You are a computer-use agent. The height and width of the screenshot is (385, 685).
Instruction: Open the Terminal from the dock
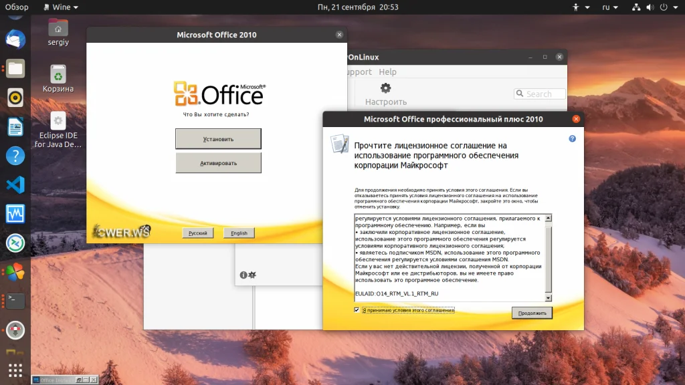15,301
